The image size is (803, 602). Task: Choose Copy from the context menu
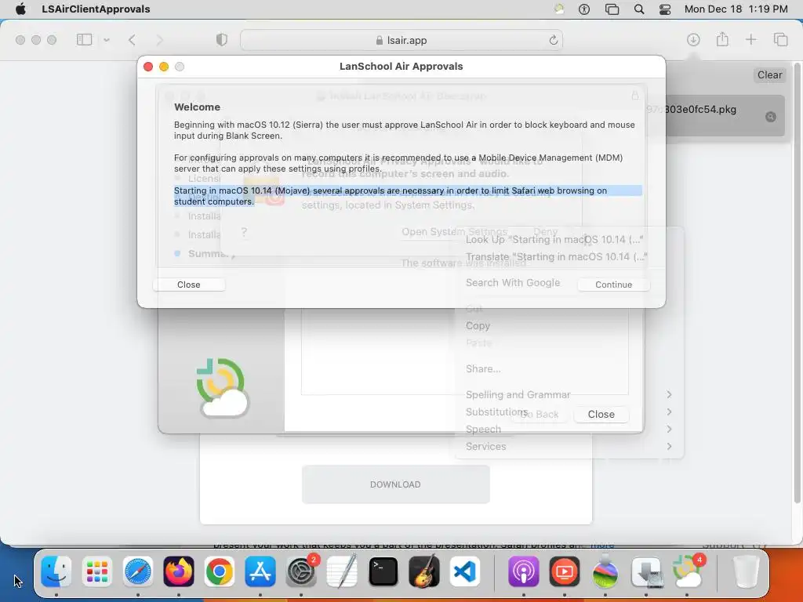478,325
